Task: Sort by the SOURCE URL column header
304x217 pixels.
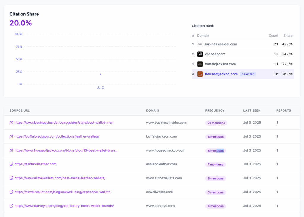Action: click(20, 111)
